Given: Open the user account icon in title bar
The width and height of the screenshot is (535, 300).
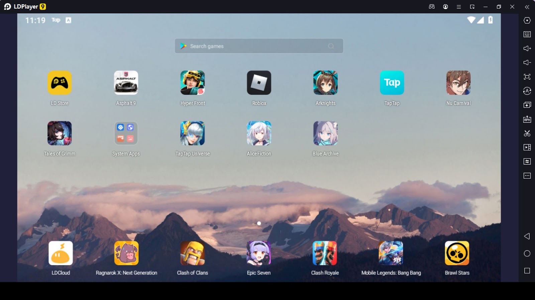Looking at the screenshot, I should (445, 7).
